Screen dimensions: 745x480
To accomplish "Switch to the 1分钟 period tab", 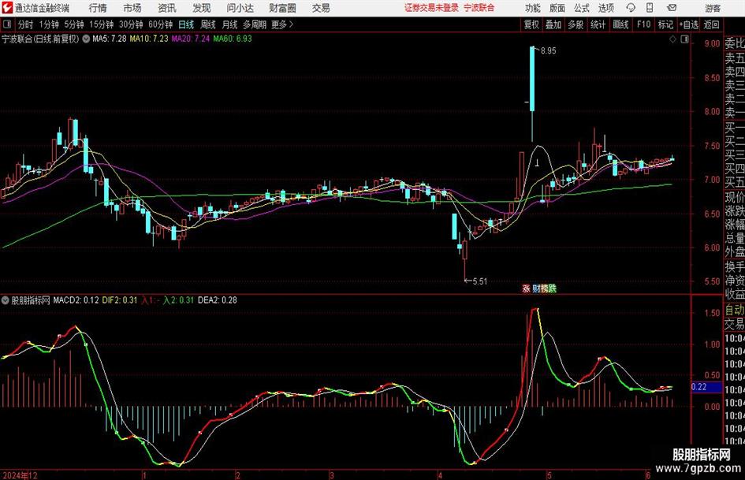I will click(x=49, y=24).
